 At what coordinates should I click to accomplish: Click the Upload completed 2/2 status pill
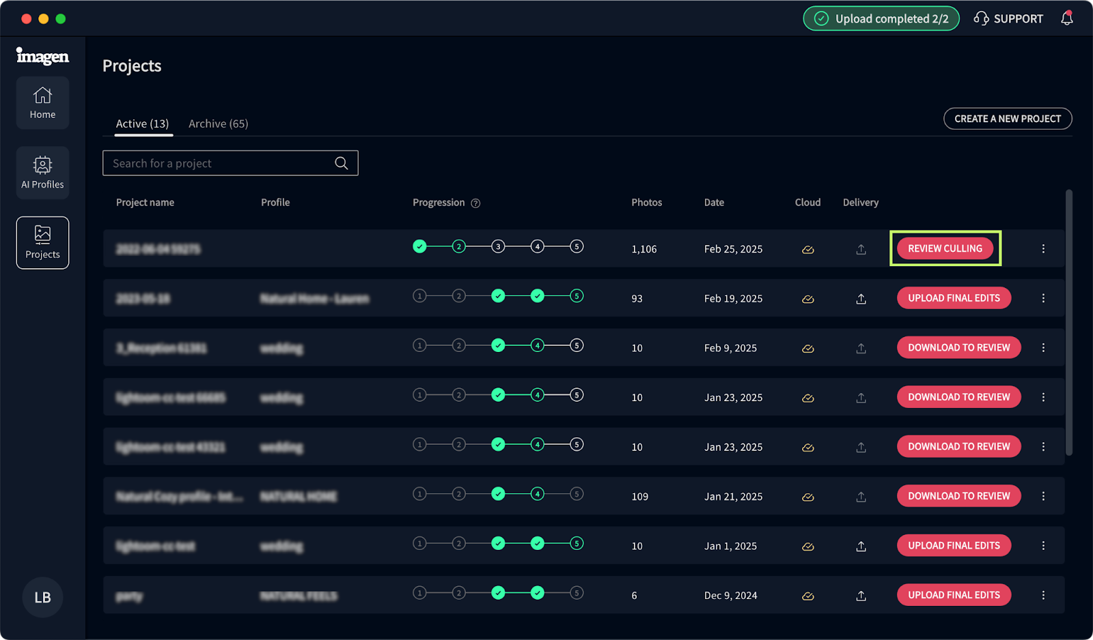881,18
